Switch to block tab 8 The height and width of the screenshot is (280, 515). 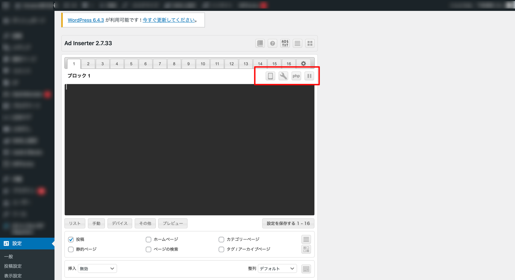tap(174, 64)
